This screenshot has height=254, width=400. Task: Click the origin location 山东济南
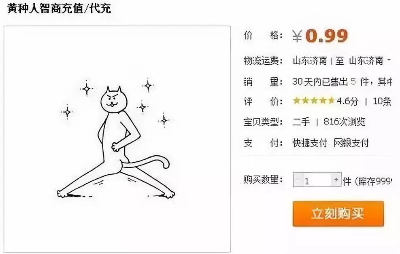[x=310, y=61]
